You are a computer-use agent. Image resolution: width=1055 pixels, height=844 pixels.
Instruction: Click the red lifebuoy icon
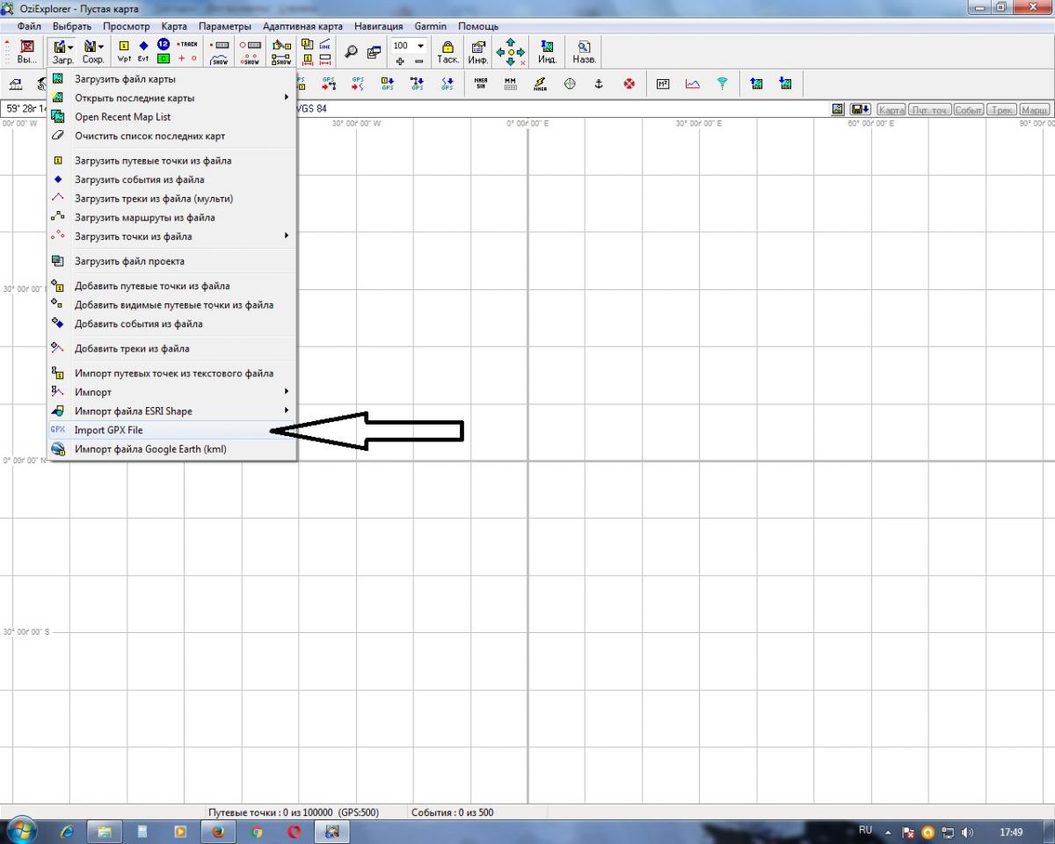(629, 84)
